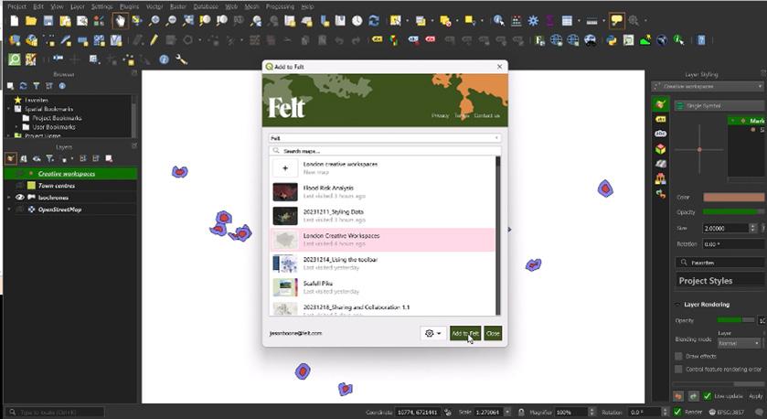Toggle editing with the yellow pencil icon
This screenshot has height=419, width=767.
tap(154, 40)
